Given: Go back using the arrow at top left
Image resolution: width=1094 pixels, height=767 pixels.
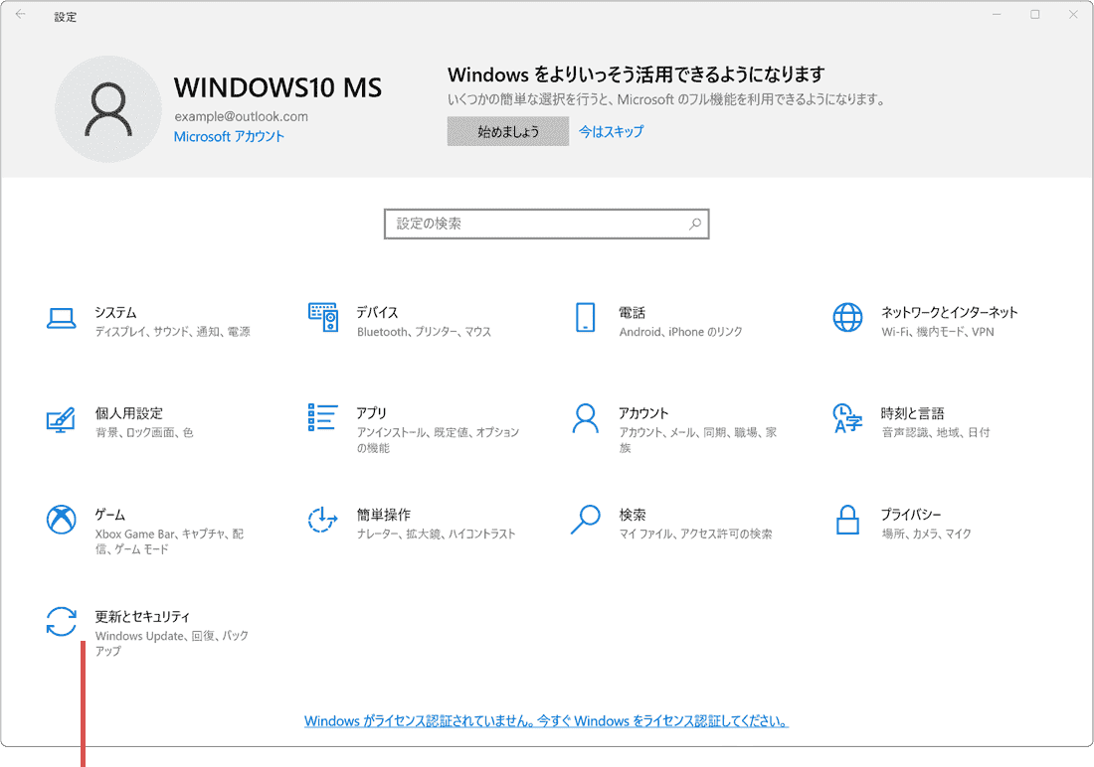Looking at the screenshot, I should [20, 16].
